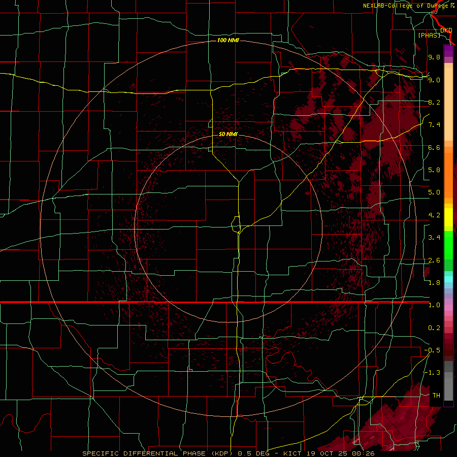
Task: Click the 5.8 value on the color scale
Action: [434, 170]
